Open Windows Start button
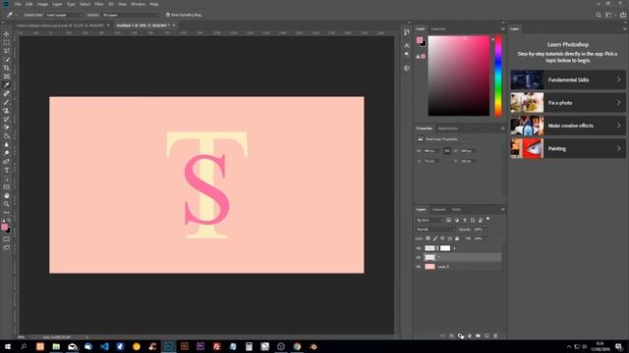The width and height of the screenshot is (629, 353). tap(7, 346)
